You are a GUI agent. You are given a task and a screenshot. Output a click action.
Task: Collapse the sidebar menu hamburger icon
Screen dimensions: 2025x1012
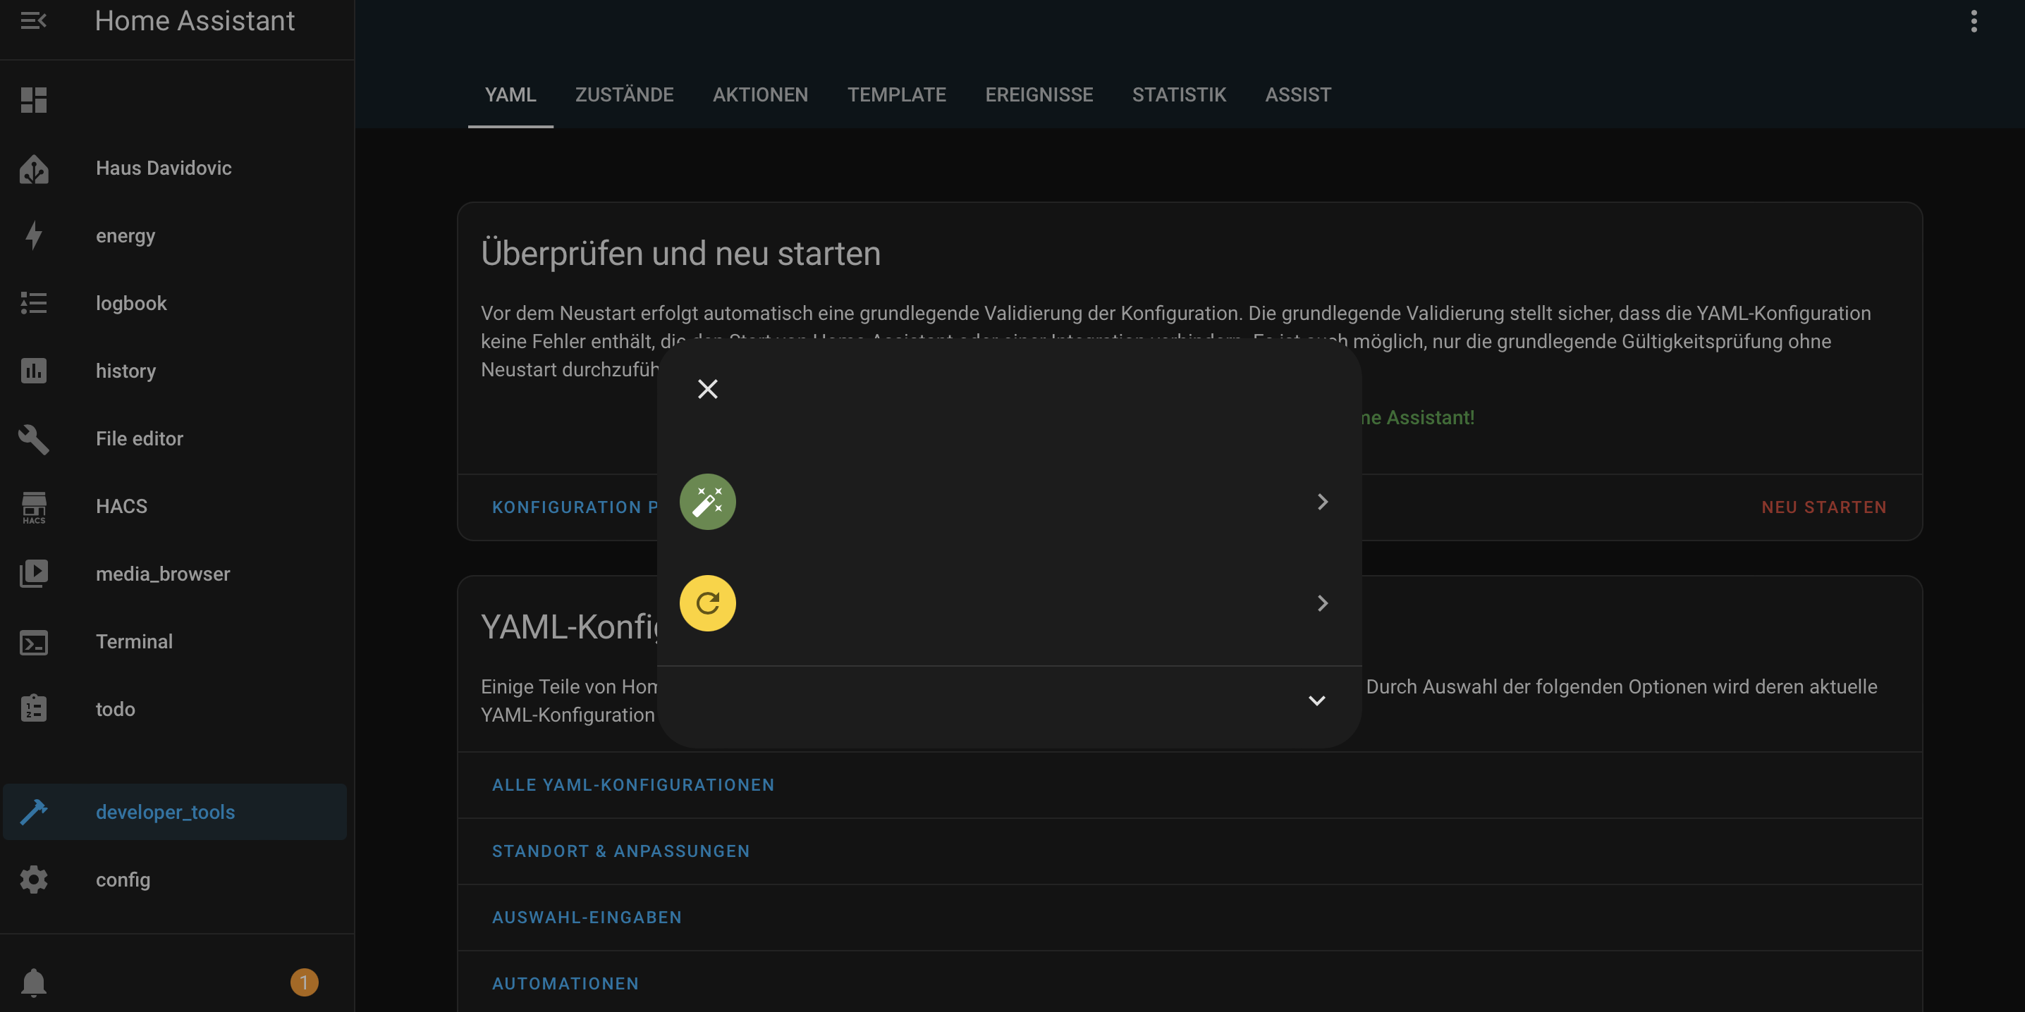[33, 20]
